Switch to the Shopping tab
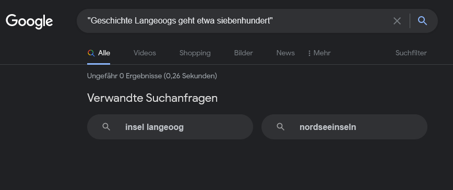This screenshot has width=453, height=190. click(x=195, y=53)
